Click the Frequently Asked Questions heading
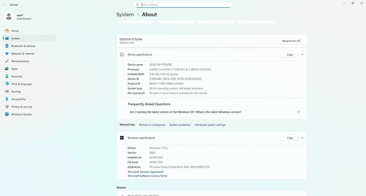The width and height of the screenshot is (366, 196). (149, 104)
